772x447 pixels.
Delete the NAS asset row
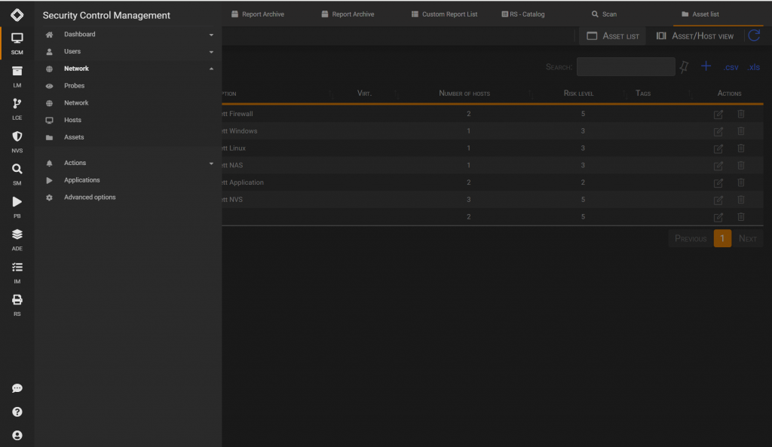[x=741, y=165]
